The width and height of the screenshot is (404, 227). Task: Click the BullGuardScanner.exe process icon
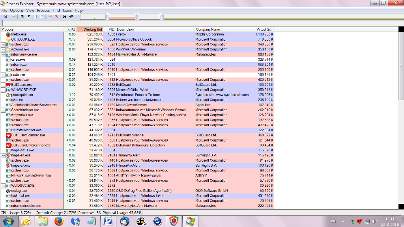(8, 135)
